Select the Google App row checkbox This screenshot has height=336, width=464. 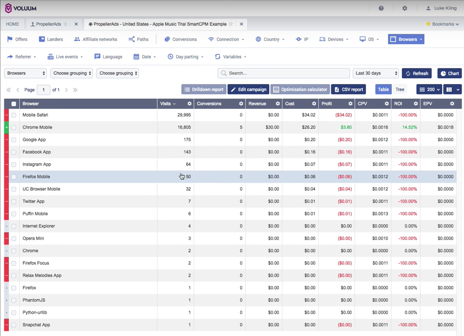(14, 140)
